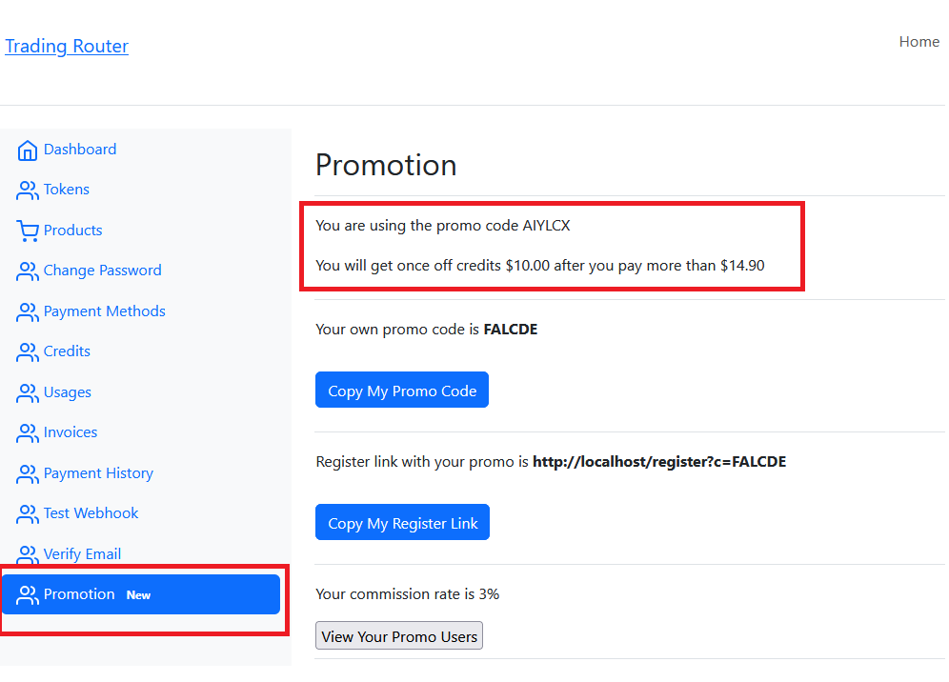This screenshot has height=682, width=949.
Task: Click the Invoices sidebar icon
Action: click(28, 433)
